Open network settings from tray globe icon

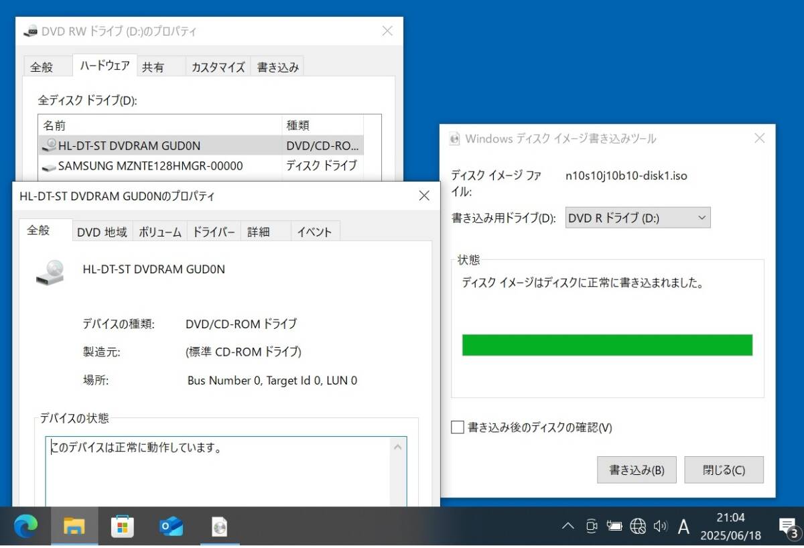[x=638, y=527]
